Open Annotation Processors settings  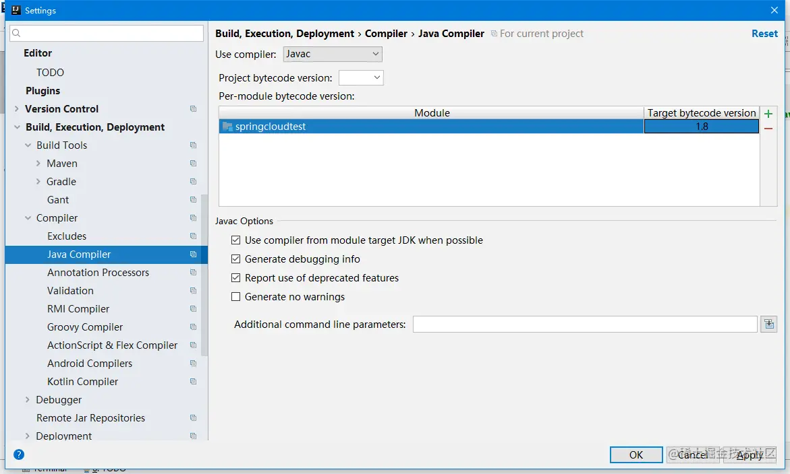pos(98,273)
